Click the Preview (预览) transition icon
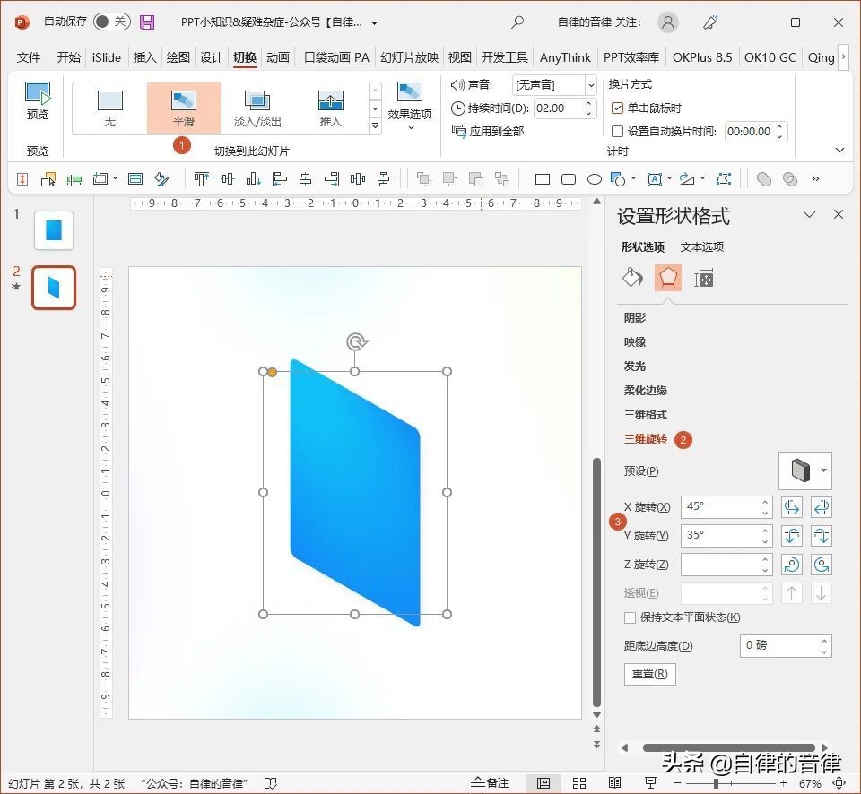861x794 pixels. point(38,100)
